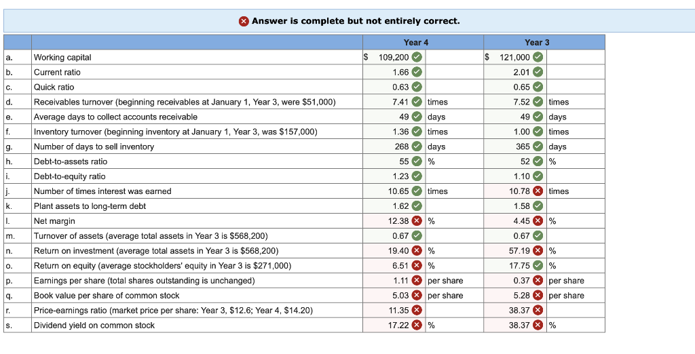
Task: Click green check beside Year 4 current ratio 1.66
Action: pyautogui.click(x=417, y=72)
